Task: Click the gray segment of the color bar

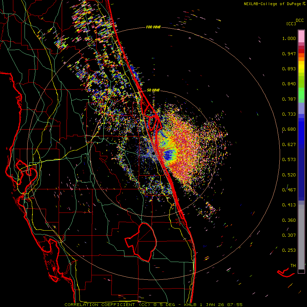Action: (x=301, y=237)
